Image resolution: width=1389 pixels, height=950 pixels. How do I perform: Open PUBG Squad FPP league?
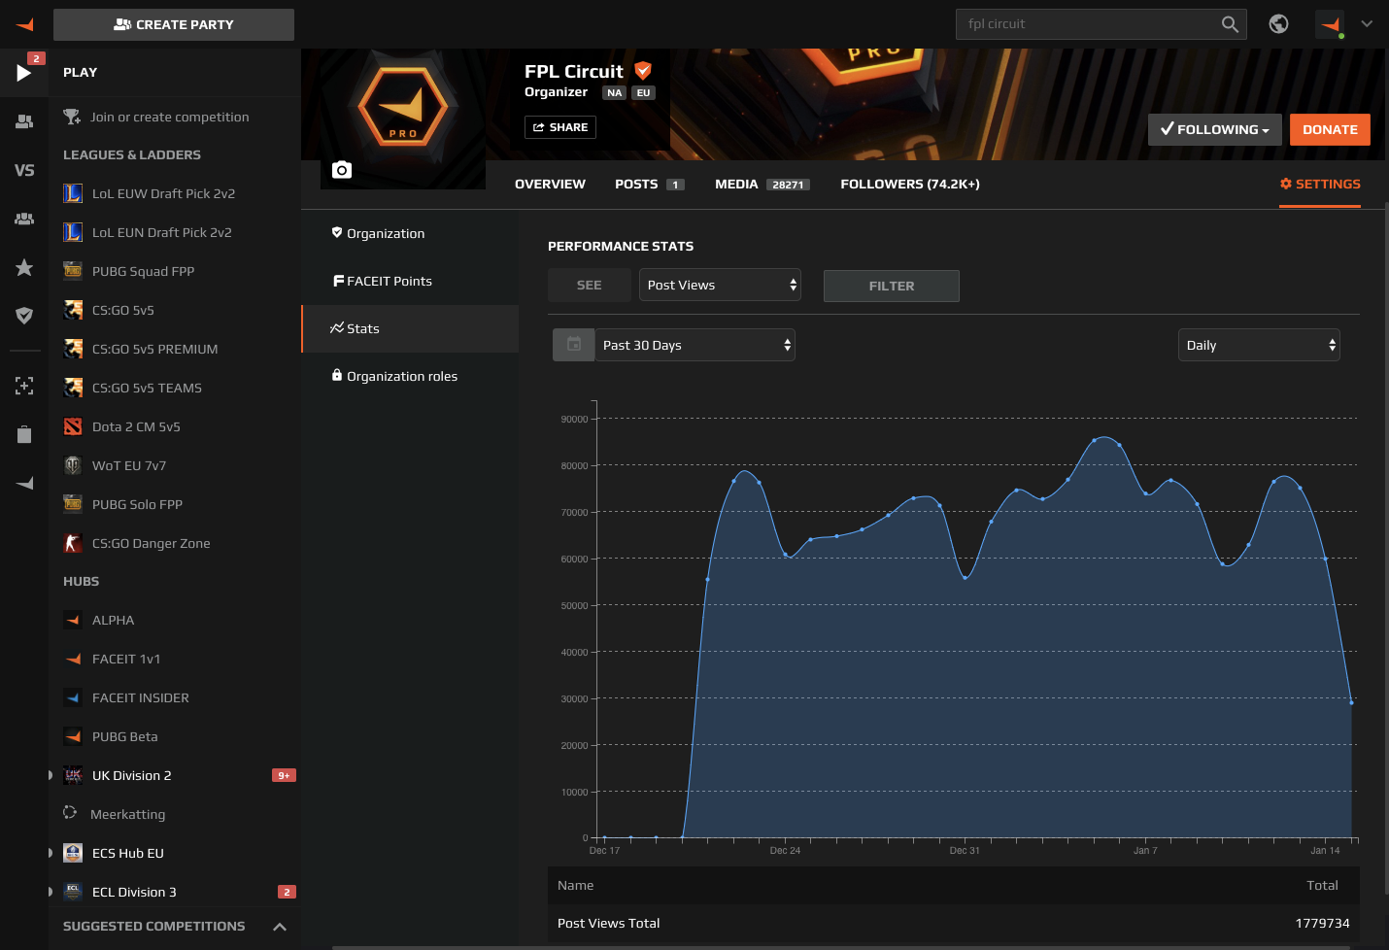129,271
